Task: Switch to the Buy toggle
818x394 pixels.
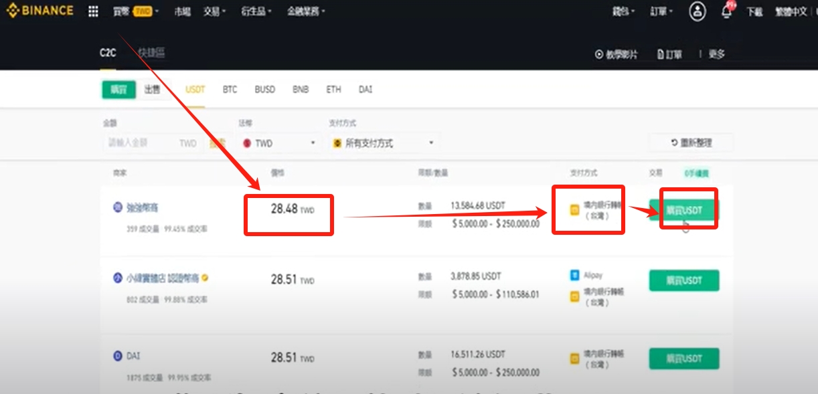Action: tap(119, 90)
